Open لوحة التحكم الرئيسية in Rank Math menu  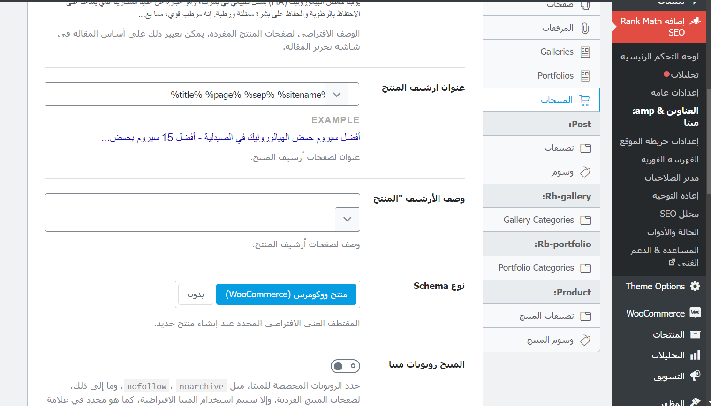click(659, 56)
